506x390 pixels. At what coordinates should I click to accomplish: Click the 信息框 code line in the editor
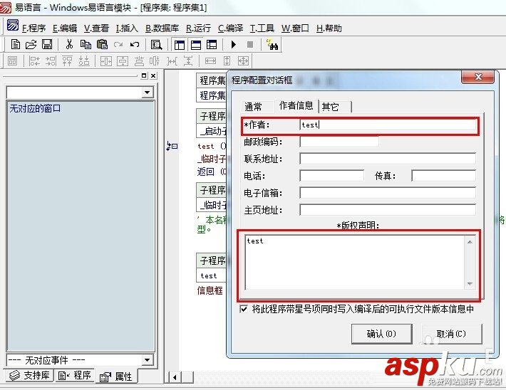(x=210, y=290)
